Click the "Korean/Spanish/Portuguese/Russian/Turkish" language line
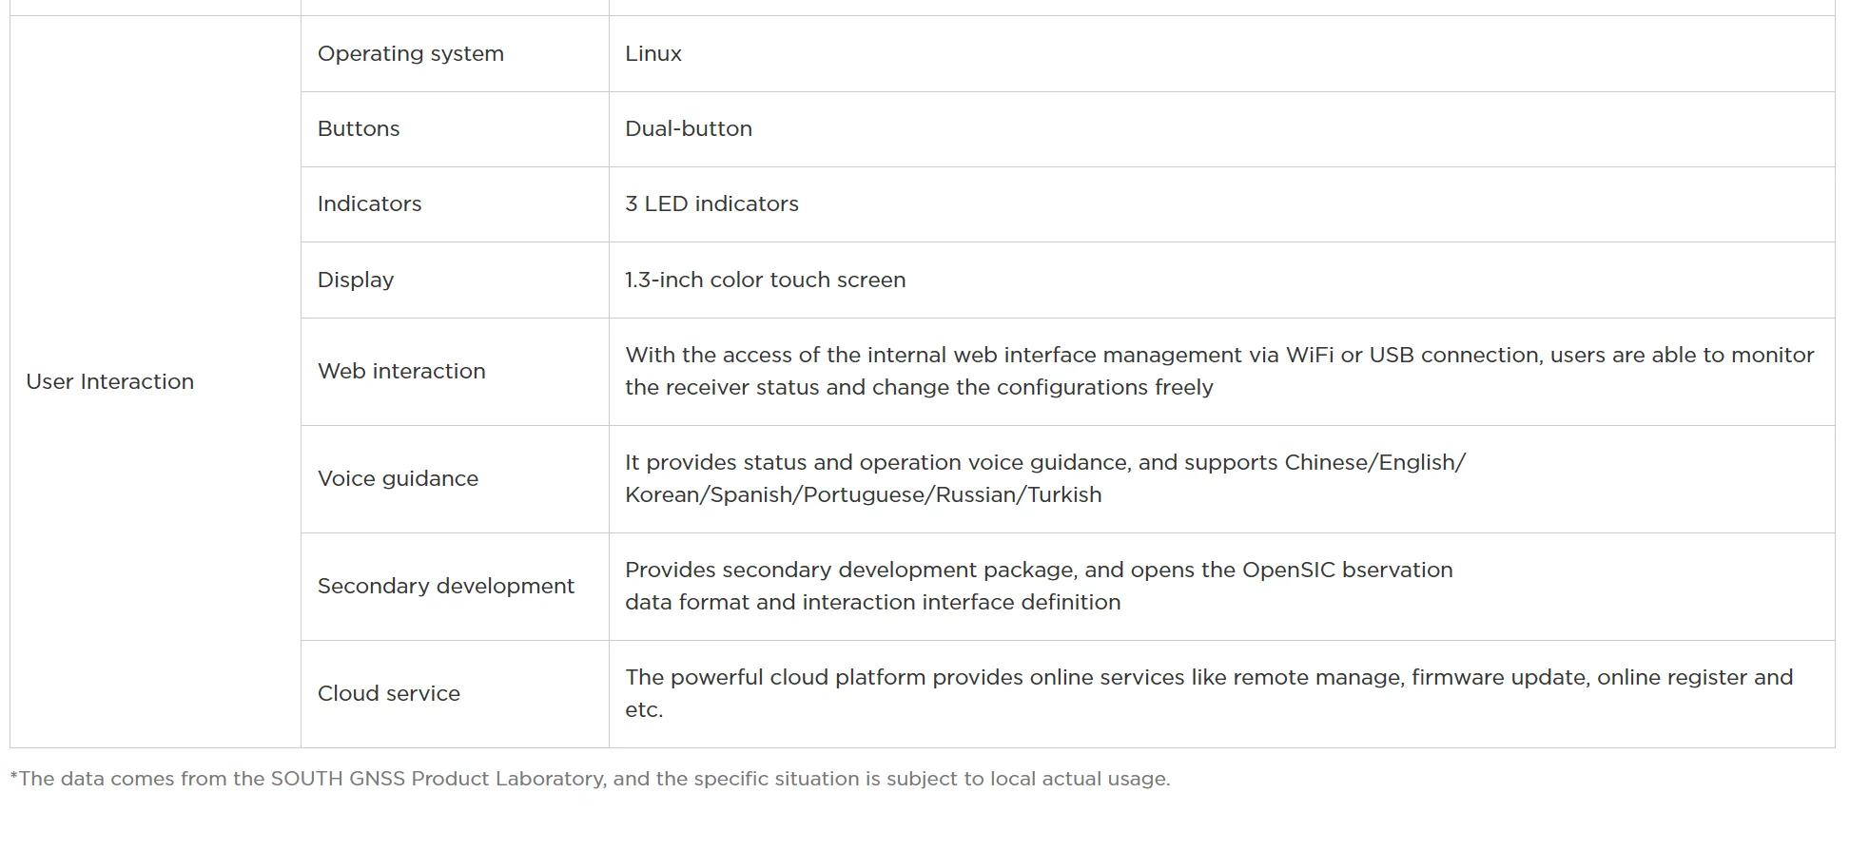Image resolution: width=1850 pixels, height=851 pixels. point(863,494)
